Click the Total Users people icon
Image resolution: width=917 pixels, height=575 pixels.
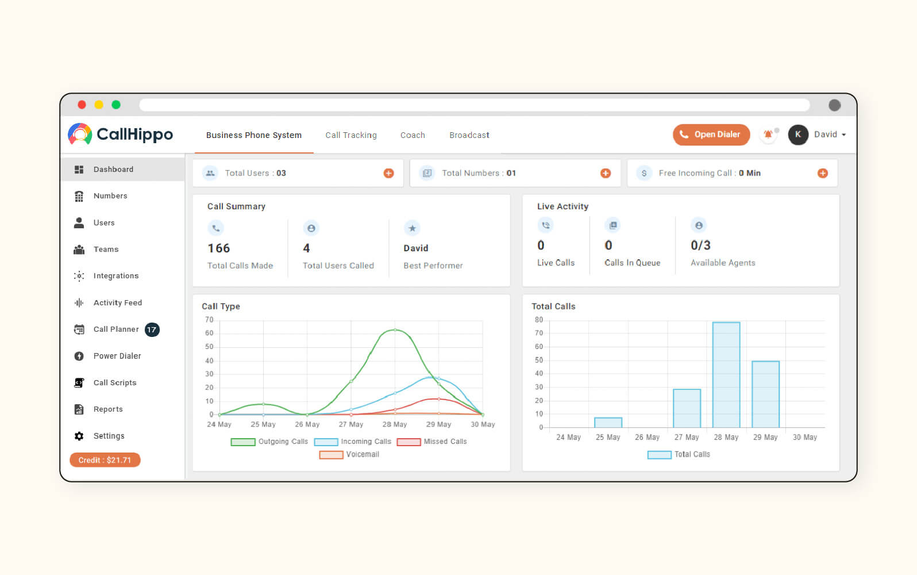tap(210, 173)
